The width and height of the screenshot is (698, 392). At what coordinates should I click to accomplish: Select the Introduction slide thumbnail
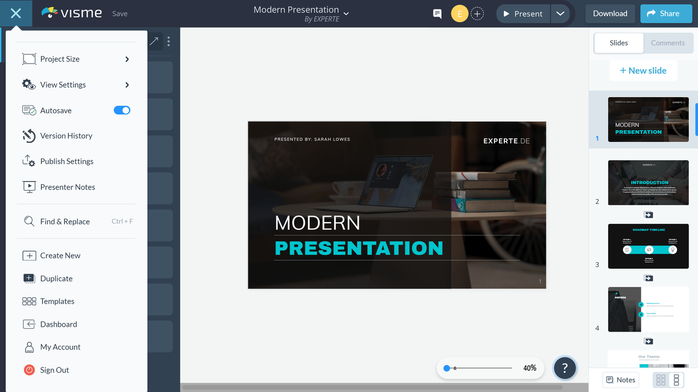(x=648, y=182)
